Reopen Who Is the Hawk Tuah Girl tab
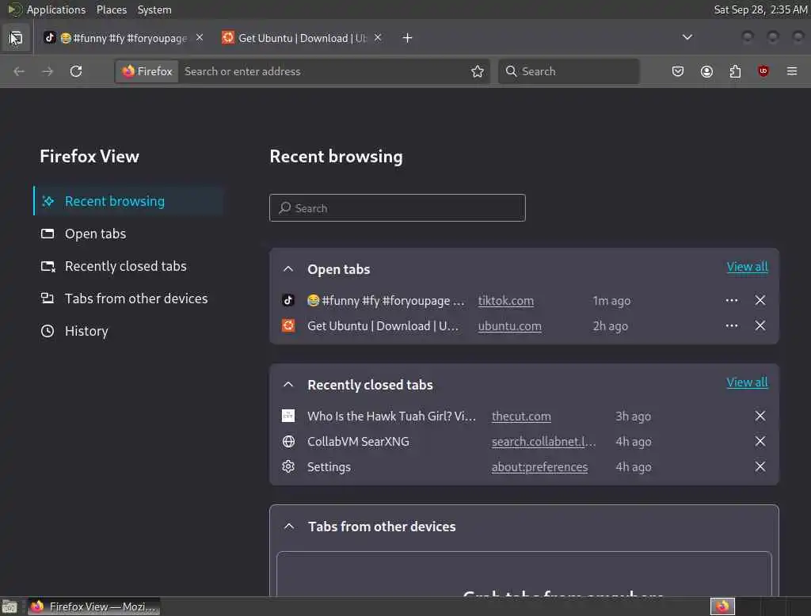Image resolution: width=811 pixels, height=616 pixels. tap(391, 416)
